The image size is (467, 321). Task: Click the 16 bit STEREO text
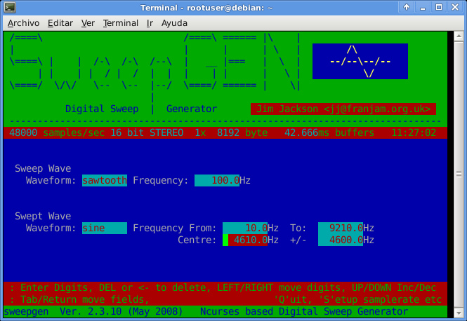(x=147, y=132)
